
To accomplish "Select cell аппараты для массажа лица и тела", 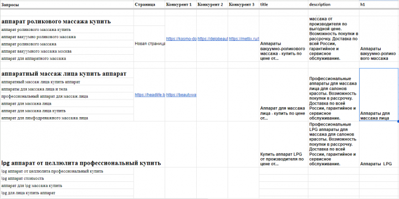I will [67, 89].
